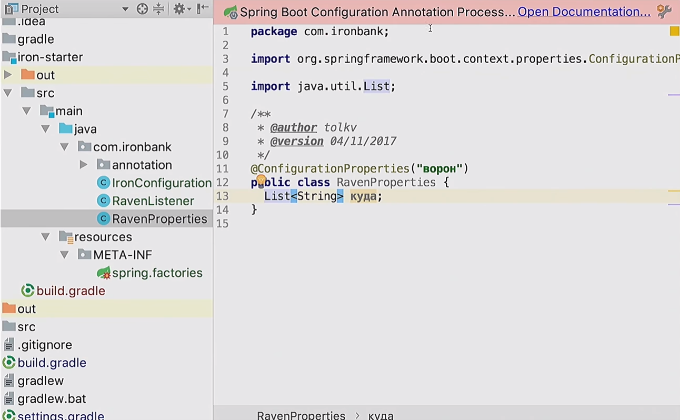This screenshot has width=680, height=420.
Task: Click the scroll-from-source target icon
Action: (x=142, y=9)
